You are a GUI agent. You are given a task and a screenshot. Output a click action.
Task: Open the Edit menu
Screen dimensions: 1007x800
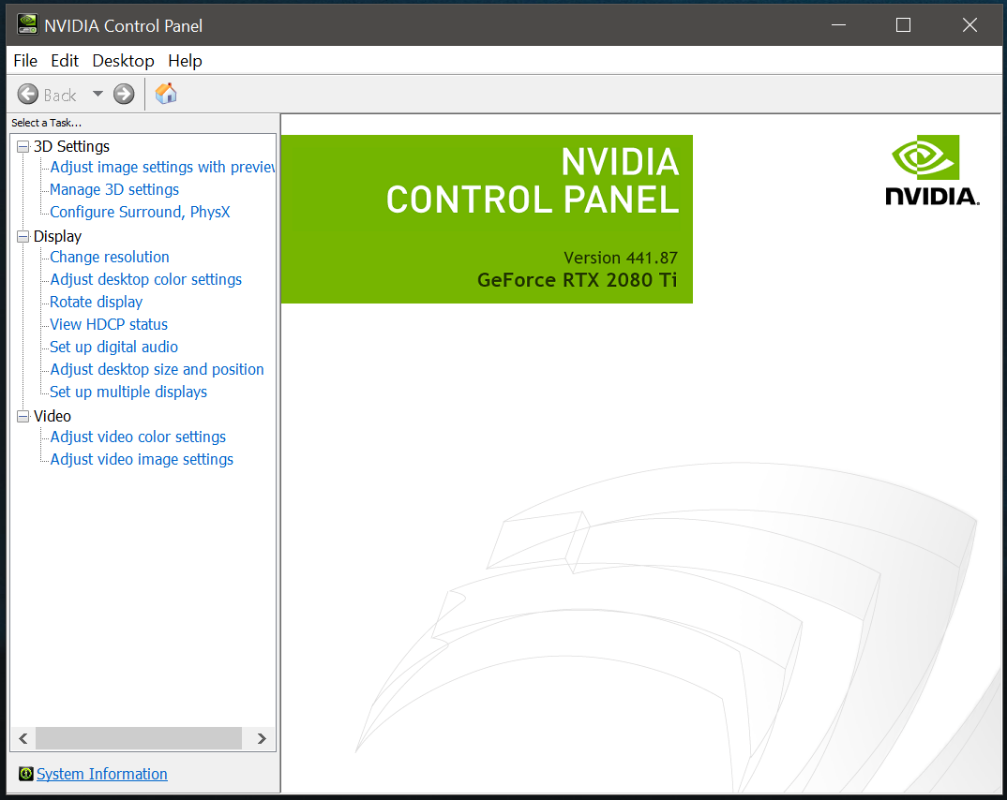[x=64, y=61]
